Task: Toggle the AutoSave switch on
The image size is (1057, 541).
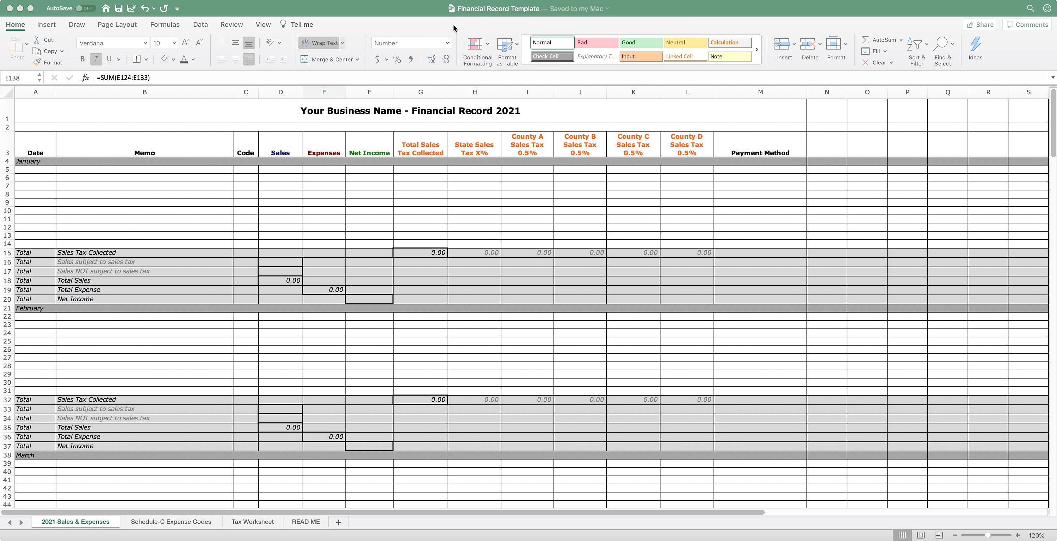Action: point(85,8)
